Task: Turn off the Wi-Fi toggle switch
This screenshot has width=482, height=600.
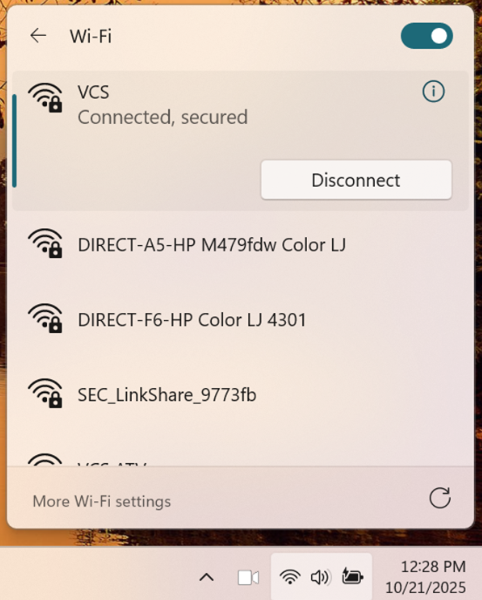Action: tap(426, 36)
